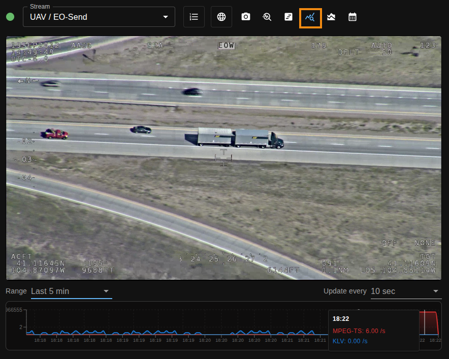Open the stream probe magnifier icon

pyautogui.click(x=267, y=17)
